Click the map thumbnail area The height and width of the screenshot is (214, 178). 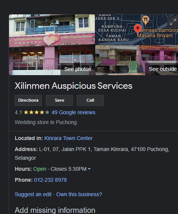click(137, 30)
